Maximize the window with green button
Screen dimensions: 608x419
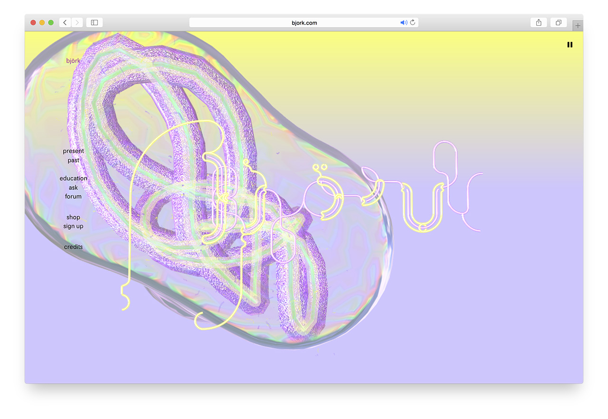pyautogui.click(x=51, y=22)
